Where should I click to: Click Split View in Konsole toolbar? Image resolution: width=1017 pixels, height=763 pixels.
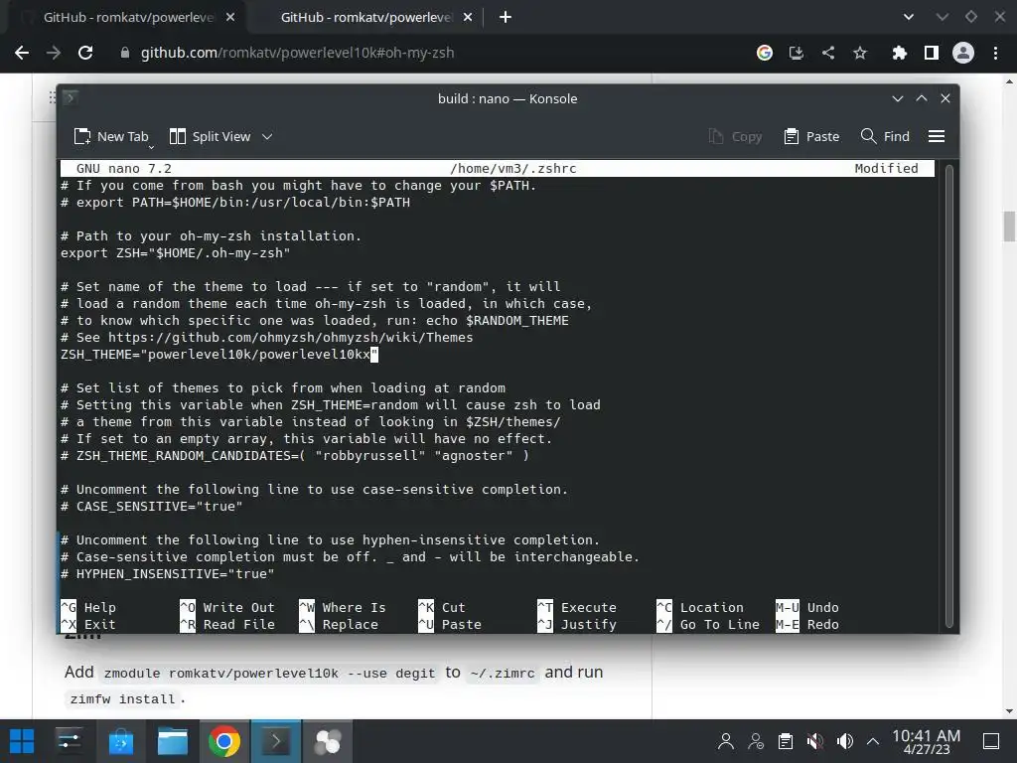click(x=210, y=136)
